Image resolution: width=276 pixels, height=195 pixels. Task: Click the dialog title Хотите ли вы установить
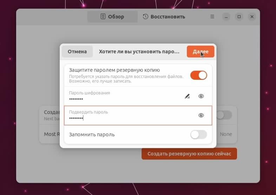(139, 52)
